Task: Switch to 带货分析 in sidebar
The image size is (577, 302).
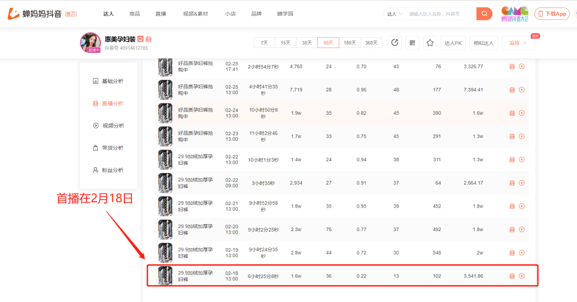Action: point(108,148)
